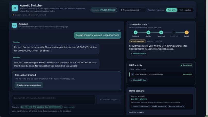208x117 pixels.
Task: Select Text + spoken response mode
Action: point(185,10)
